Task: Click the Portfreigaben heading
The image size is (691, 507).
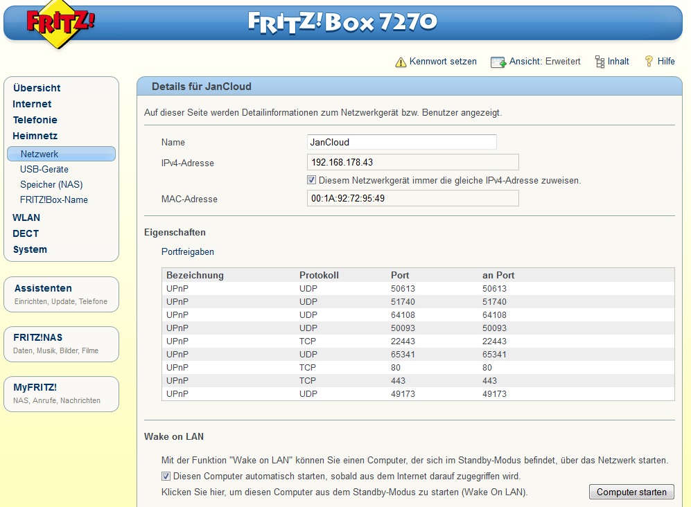Action: click(188, 251)
